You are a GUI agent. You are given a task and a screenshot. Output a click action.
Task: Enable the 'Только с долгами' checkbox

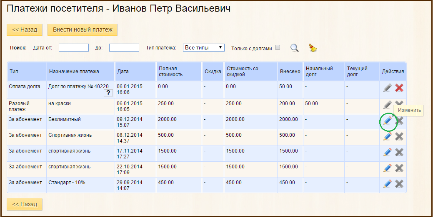(278, 47)
